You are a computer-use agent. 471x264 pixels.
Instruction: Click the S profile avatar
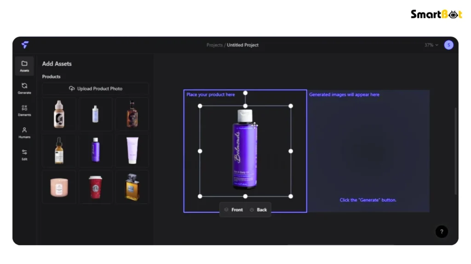pos(448,45)
